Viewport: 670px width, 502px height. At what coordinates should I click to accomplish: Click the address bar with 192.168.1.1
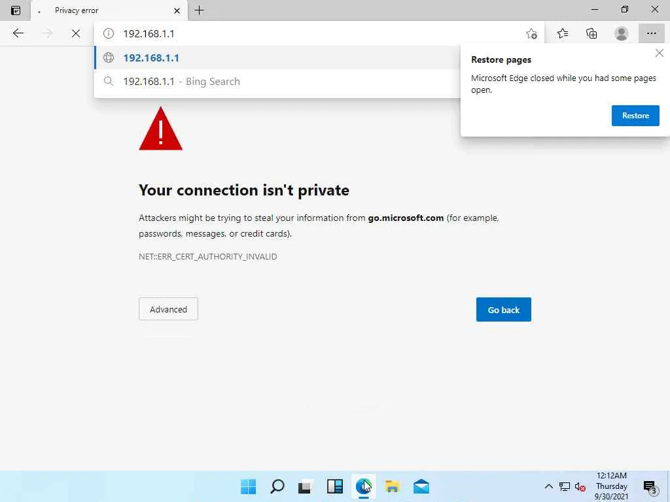(x=319, y=33)
